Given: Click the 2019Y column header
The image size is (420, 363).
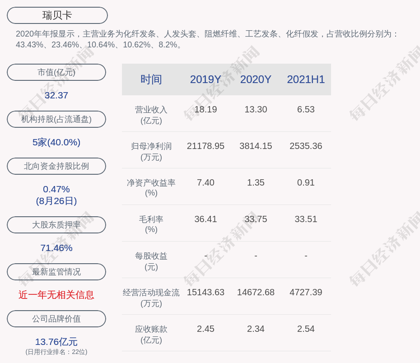Looking at the screenshot, I should pyautogui.click(x=205, y=79).
